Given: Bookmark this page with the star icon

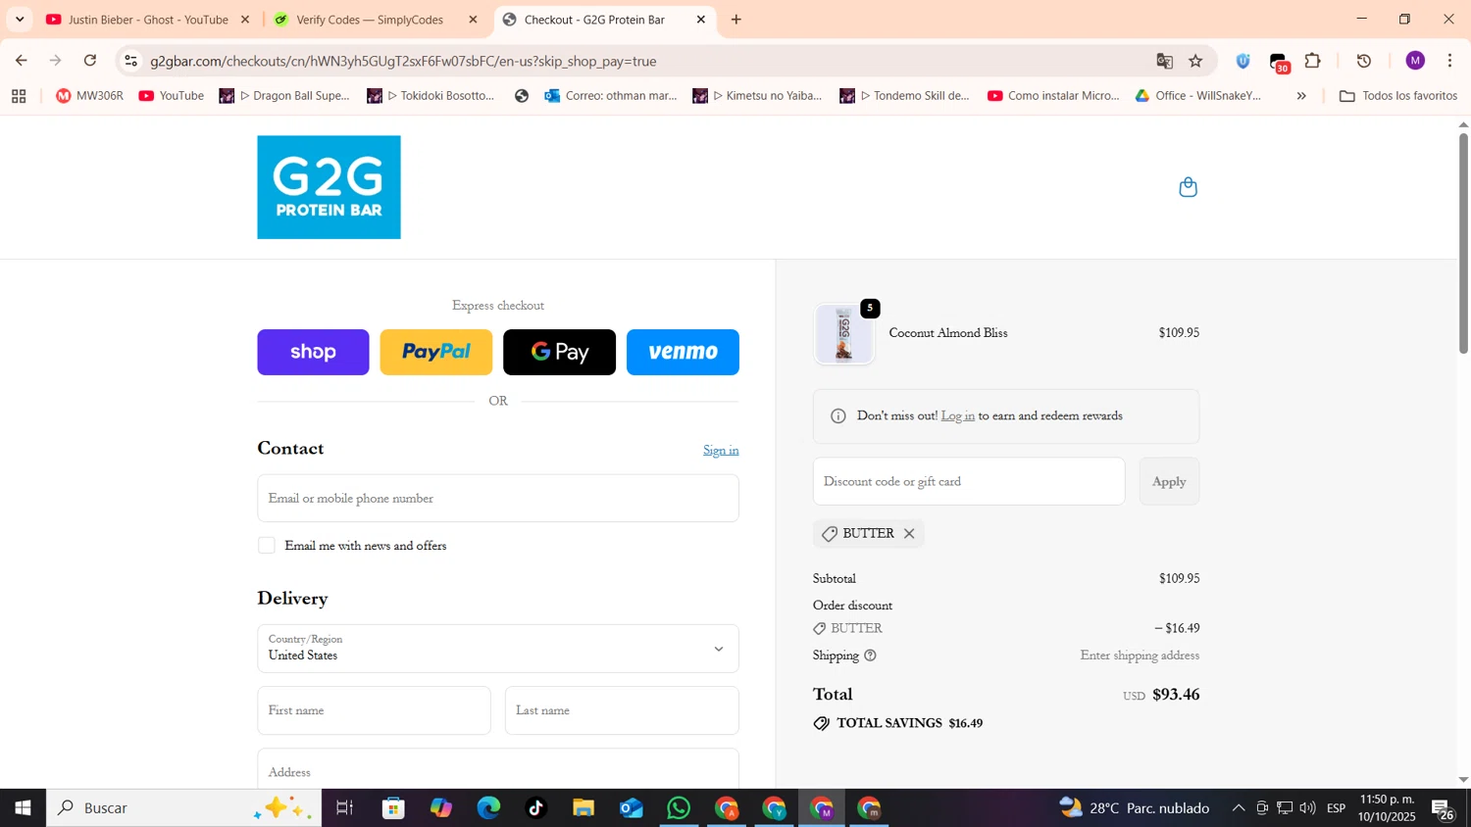Looking at the screenshot, I should click(1195, 61).
